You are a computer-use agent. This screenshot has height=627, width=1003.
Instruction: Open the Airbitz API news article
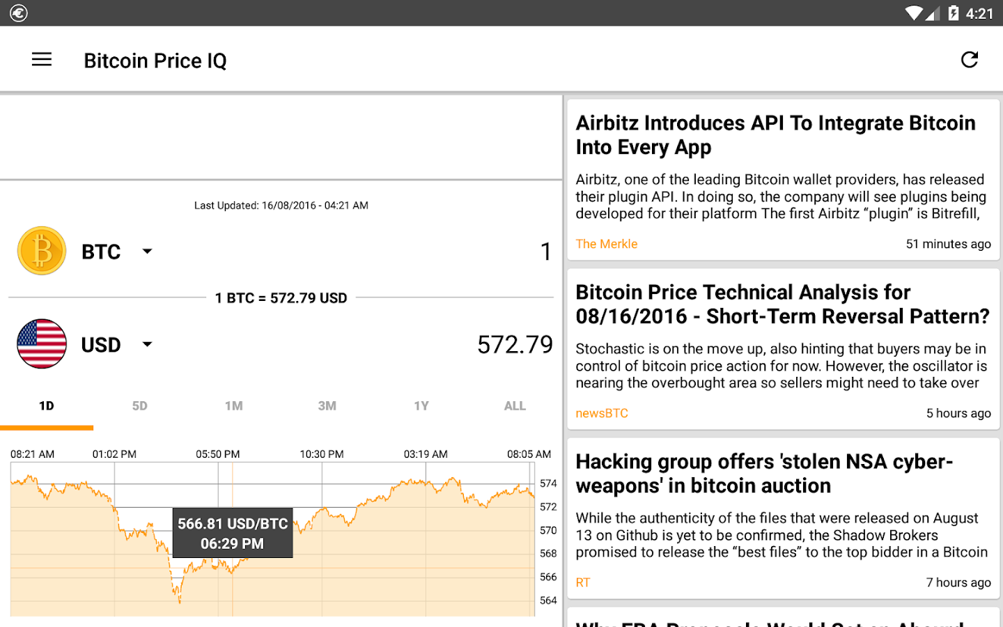point(775,135)
